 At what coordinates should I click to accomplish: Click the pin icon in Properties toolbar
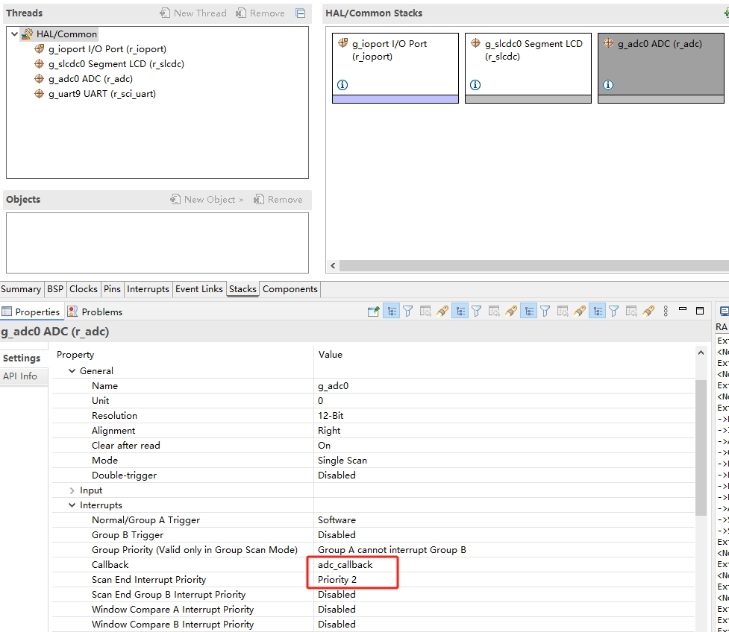[373, 312]
